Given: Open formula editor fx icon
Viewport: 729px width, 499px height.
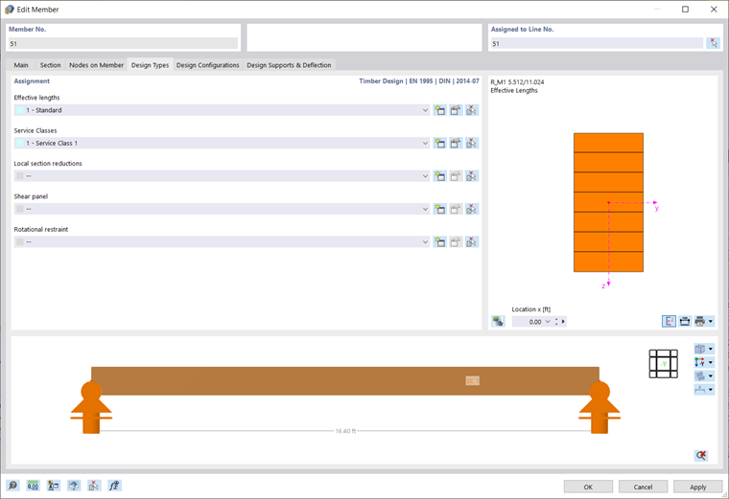Looking at the screenshot, I should pyautogui.click(x=114, y=486).
